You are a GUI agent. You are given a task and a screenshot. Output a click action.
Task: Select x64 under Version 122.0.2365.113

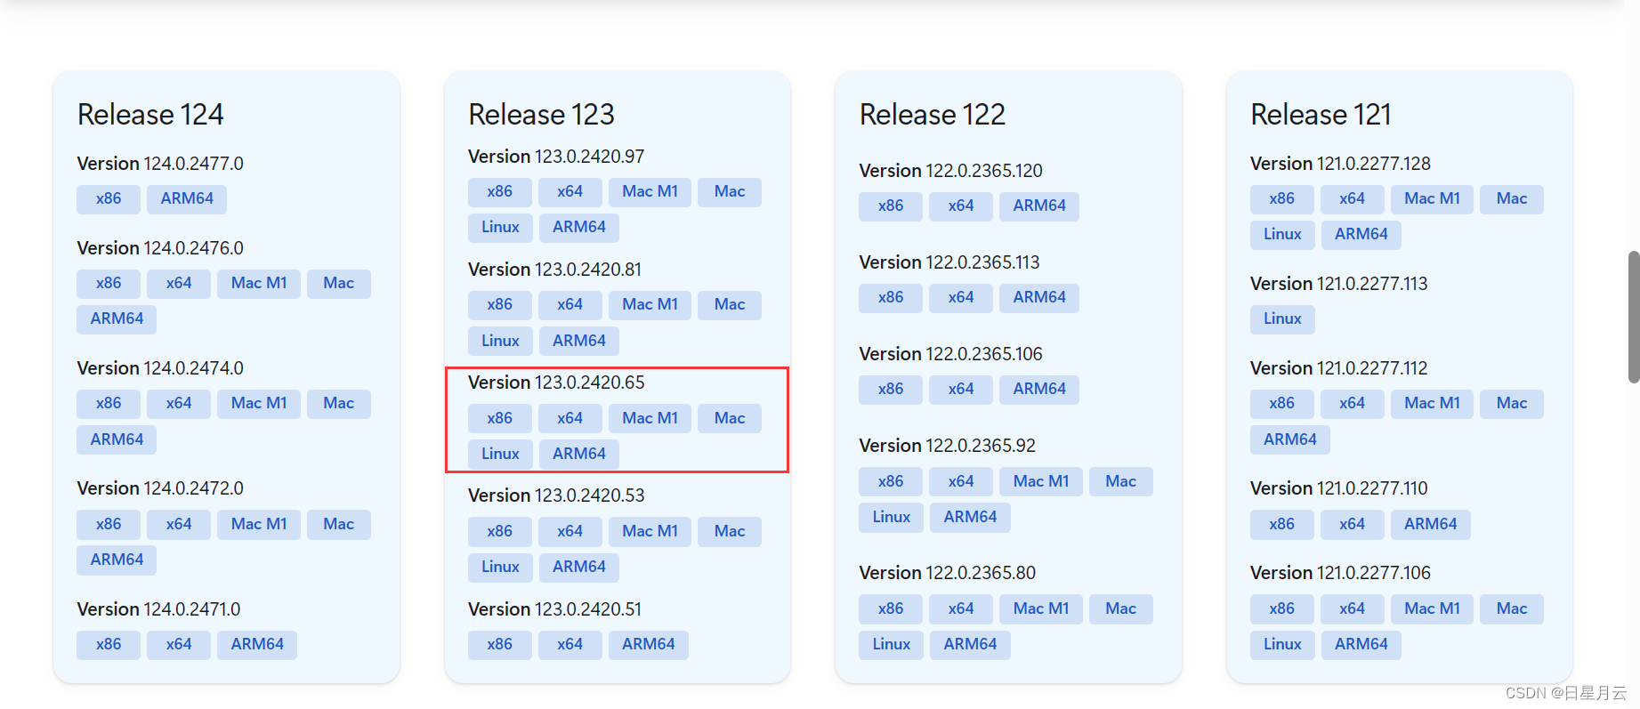pyautogui.click(x=961, y=298)
